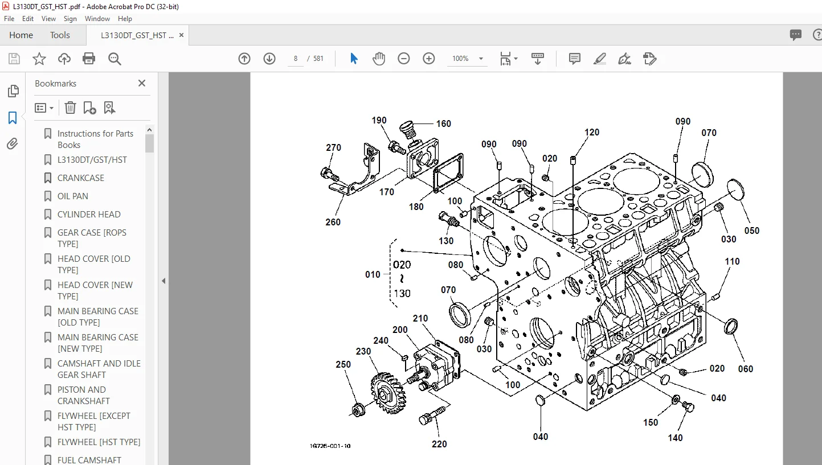Screen dimensions: 822x465
Task: Open the Edit menu
Action: 28,19
